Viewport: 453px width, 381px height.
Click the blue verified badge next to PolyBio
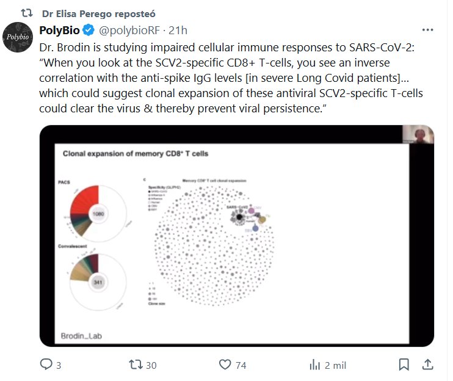(88, 30)
